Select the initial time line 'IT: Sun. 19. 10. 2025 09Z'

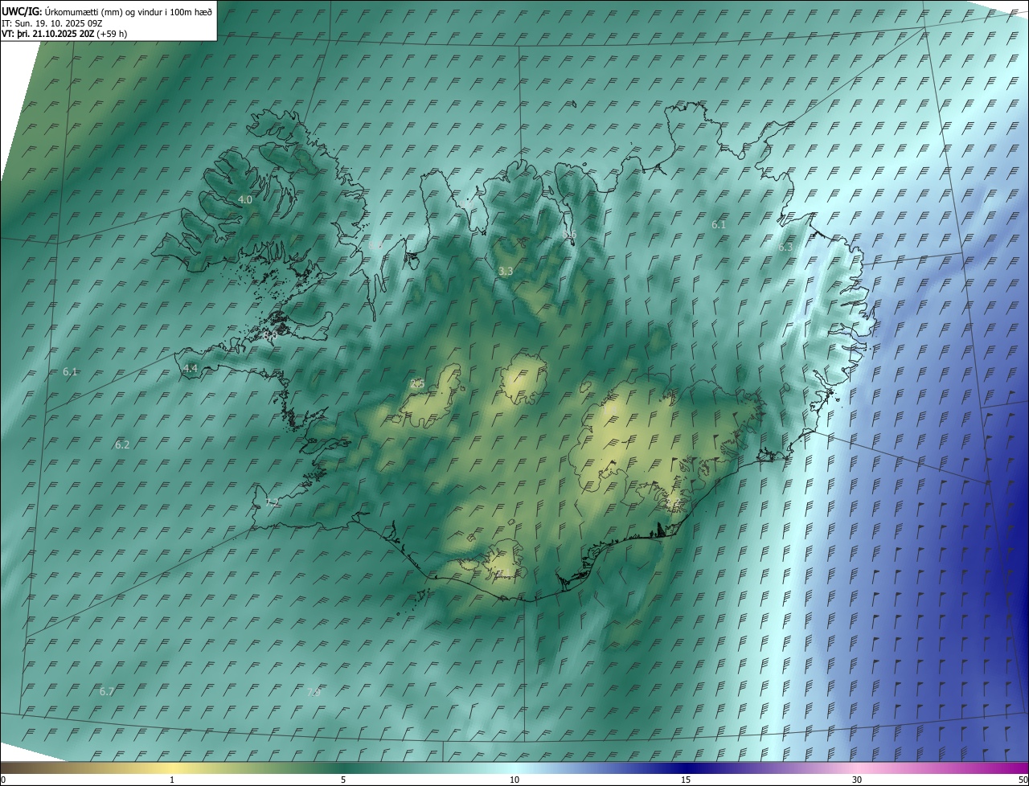51,23
